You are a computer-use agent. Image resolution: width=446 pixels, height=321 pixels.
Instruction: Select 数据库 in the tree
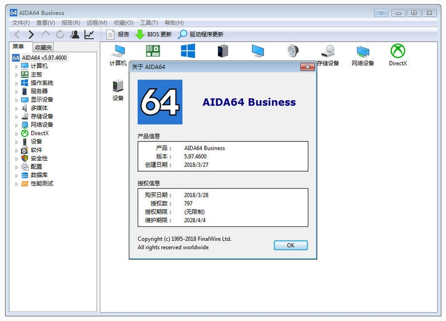[39, 175]
